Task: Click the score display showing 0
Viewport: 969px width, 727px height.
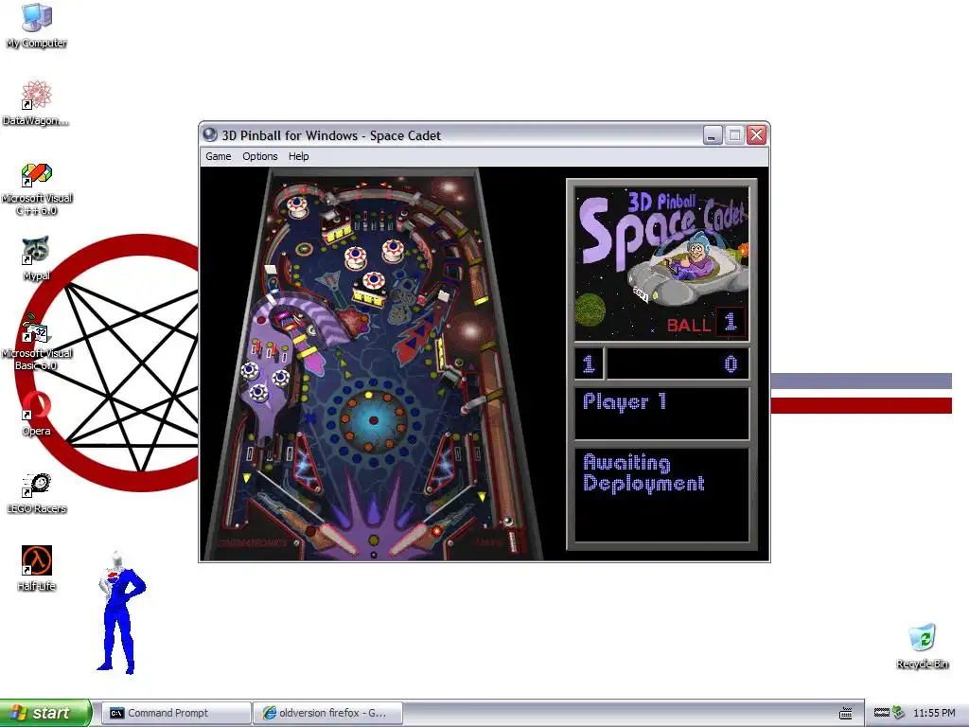Action: [x=678, y=363]
